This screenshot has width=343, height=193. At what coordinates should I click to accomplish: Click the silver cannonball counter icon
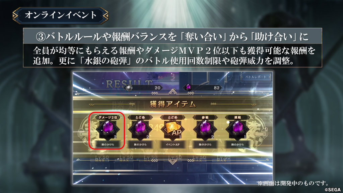(x=129, y=88)
